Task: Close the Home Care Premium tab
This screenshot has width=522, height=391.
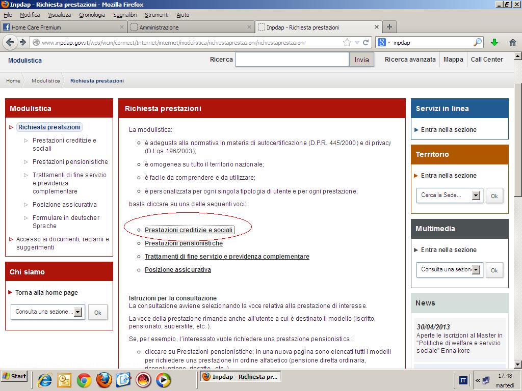Action: pyautogui.click(x=122, y=27)
